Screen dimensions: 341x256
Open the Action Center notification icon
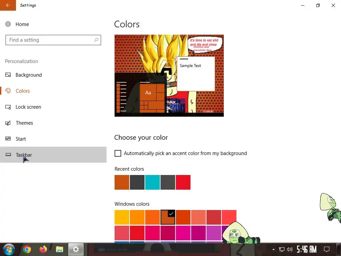pyautogui.click(x=327, y=249)
